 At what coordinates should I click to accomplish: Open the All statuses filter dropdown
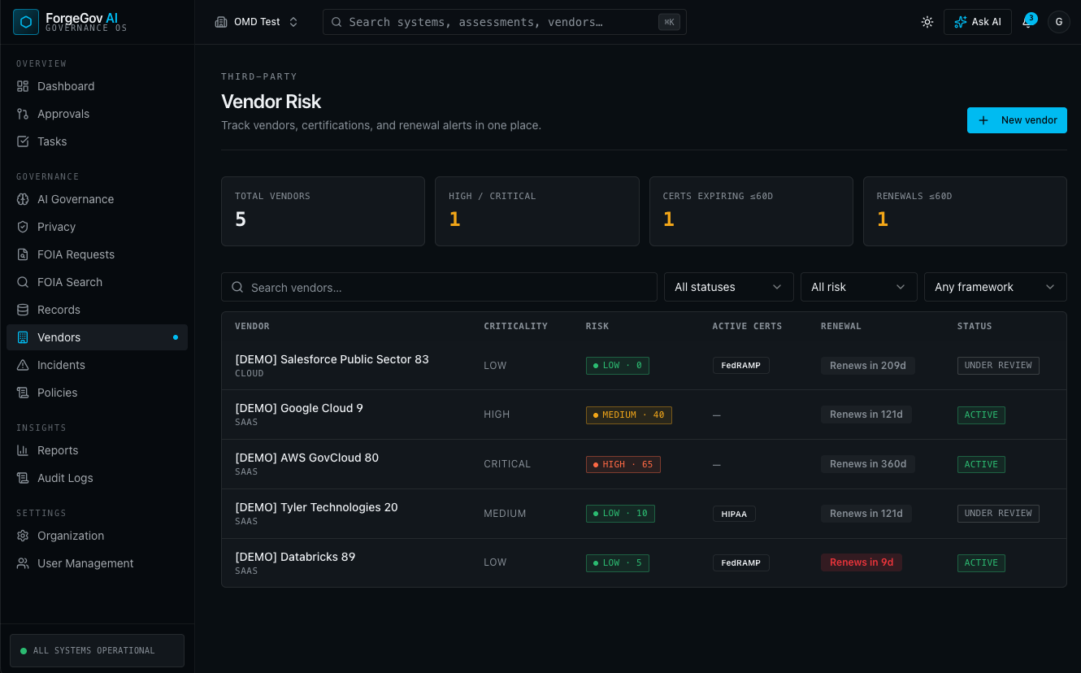(x=729, y=287)
